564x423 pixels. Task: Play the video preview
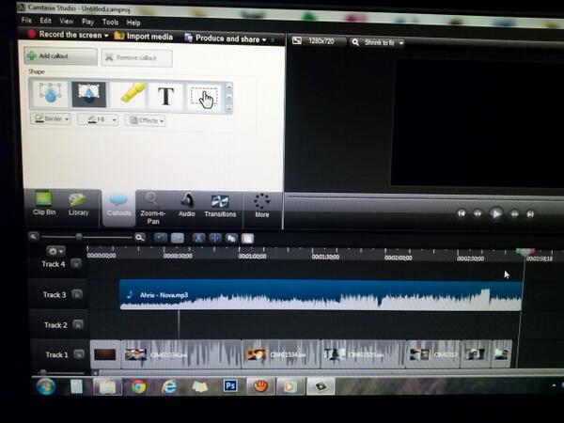pyautogui.click(x=496, y=213)
